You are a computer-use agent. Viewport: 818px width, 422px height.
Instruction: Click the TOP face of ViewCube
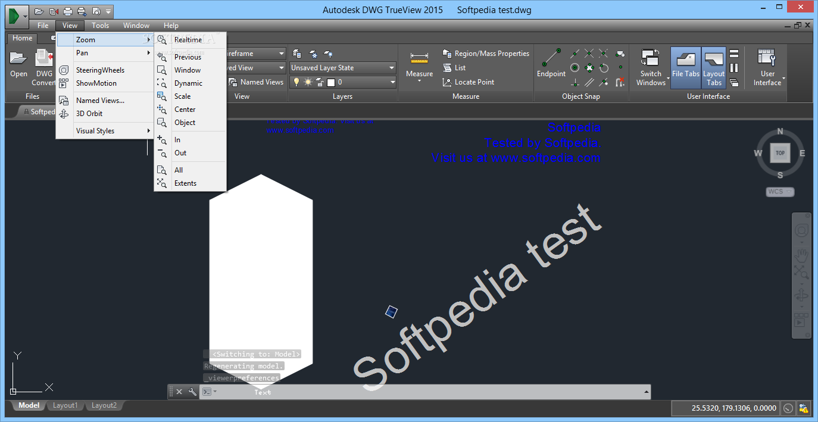click(x=780, y=153)
